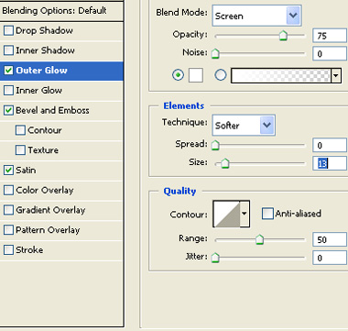348x331 pixels.
Task: Uncheck the Satin checkbox
Action: [8, 171]
